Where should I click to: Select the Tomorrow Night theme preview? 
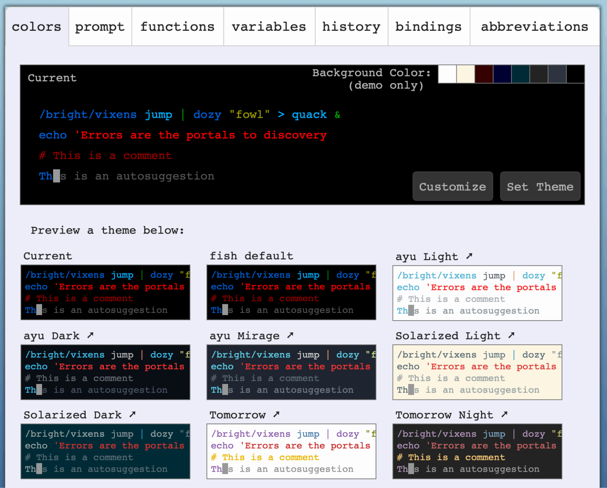pos(477,451)
